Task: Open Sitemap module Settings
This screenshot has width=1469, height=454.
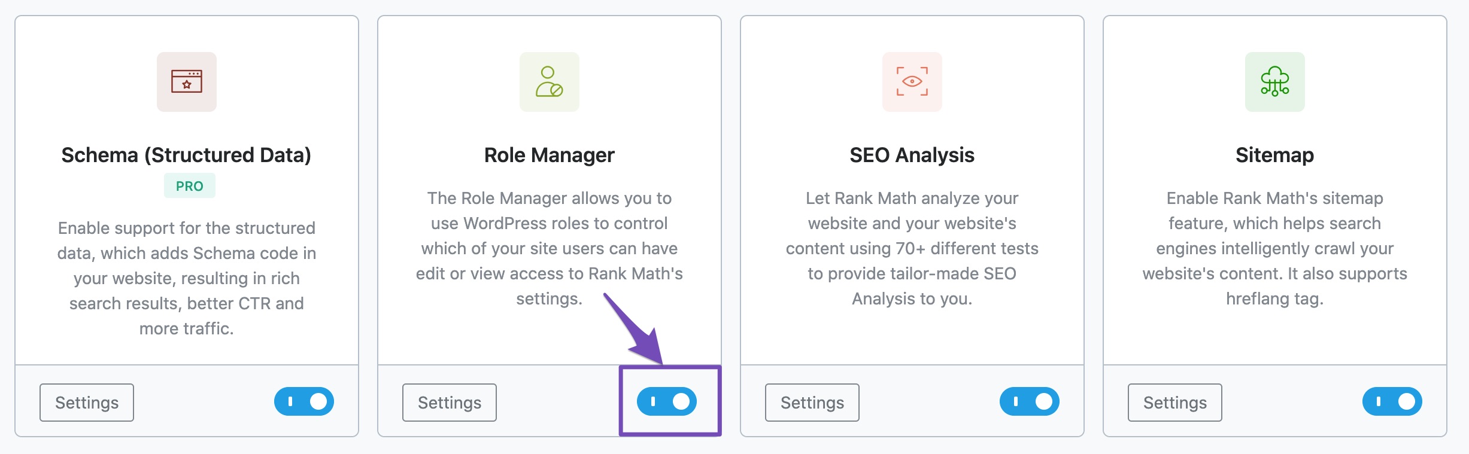Action: tap(1175, 403)
